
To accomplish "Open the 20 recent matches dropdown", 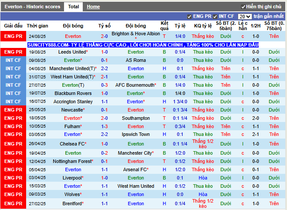I will pyautogui.click(x=245, y=17).
